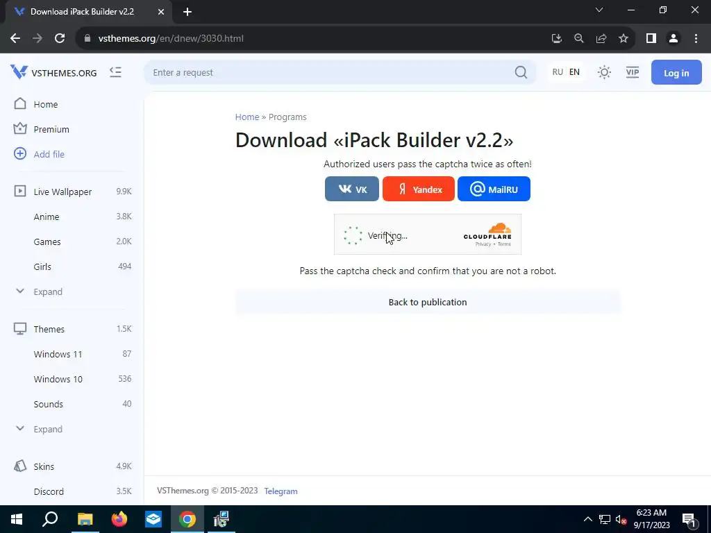Image resolution: width=711 pixels, height=533 pixels.
Task: Click the zoom magnifier icon in address bar
Action: coord(578,39)
